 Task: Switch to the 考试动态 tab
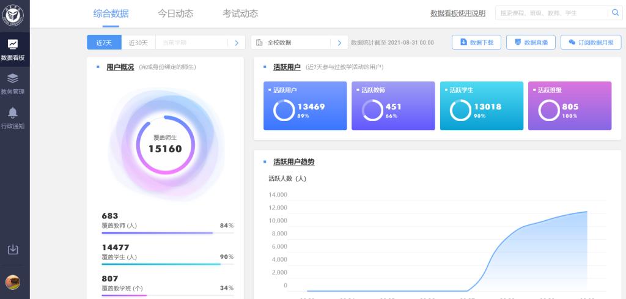pos(240,13)
